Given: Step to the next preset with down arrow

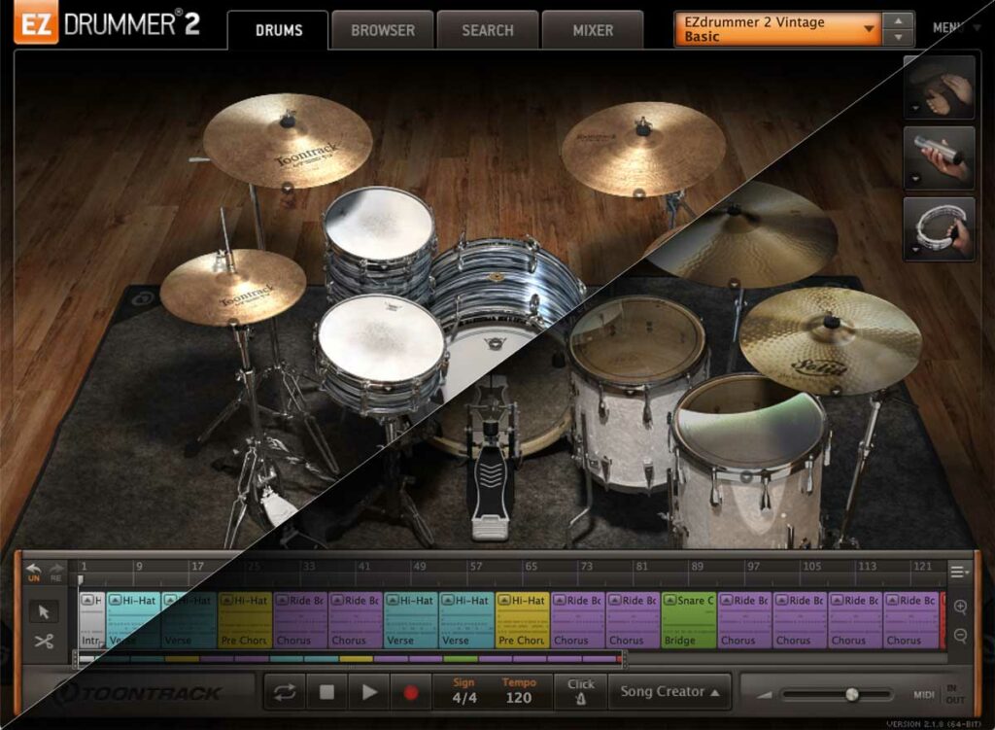Looking at the screenshot, I should coord(898,38).
